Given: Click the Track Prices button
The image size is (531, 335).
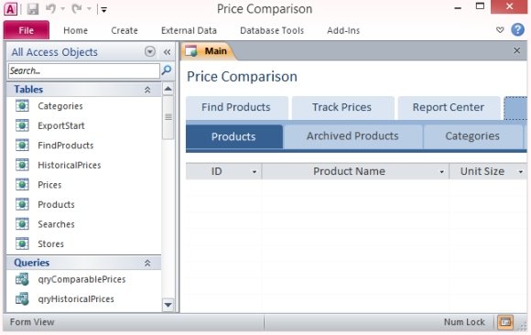Looking at the screenshot, I should click(x=342, y=108).
